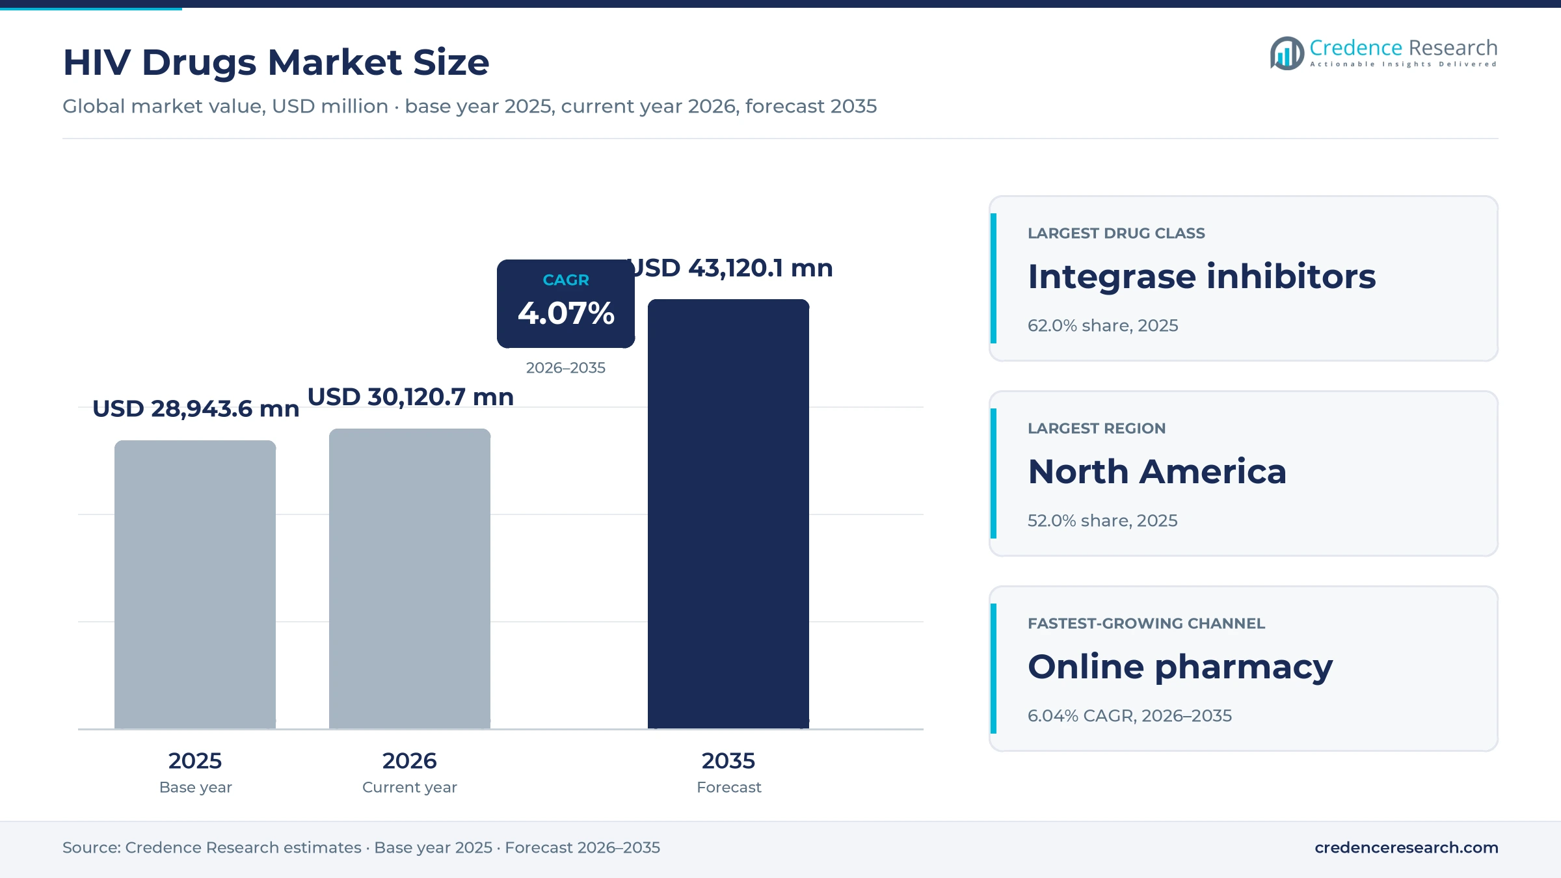Image resolution: width=1561 pixels, height=878 pixels.
Task: Click the 'North America' card heading
Action: click(1157, 472)
